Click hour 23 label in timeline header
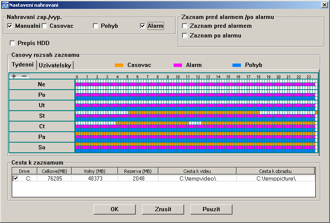 click(x=309, y=77)
